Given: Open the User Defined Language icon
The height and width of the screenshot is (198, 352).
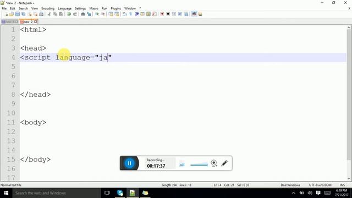Looking at the screenshot, I should click(142, 14).
